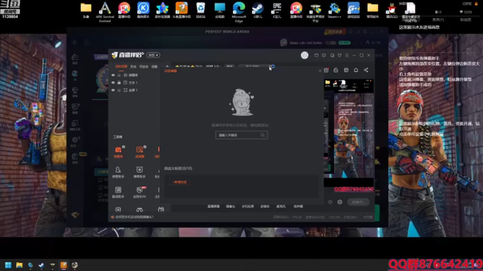This screenshot has width=483, height=271.
Task: Add the 多媒体 source
Action: [265, 207]
